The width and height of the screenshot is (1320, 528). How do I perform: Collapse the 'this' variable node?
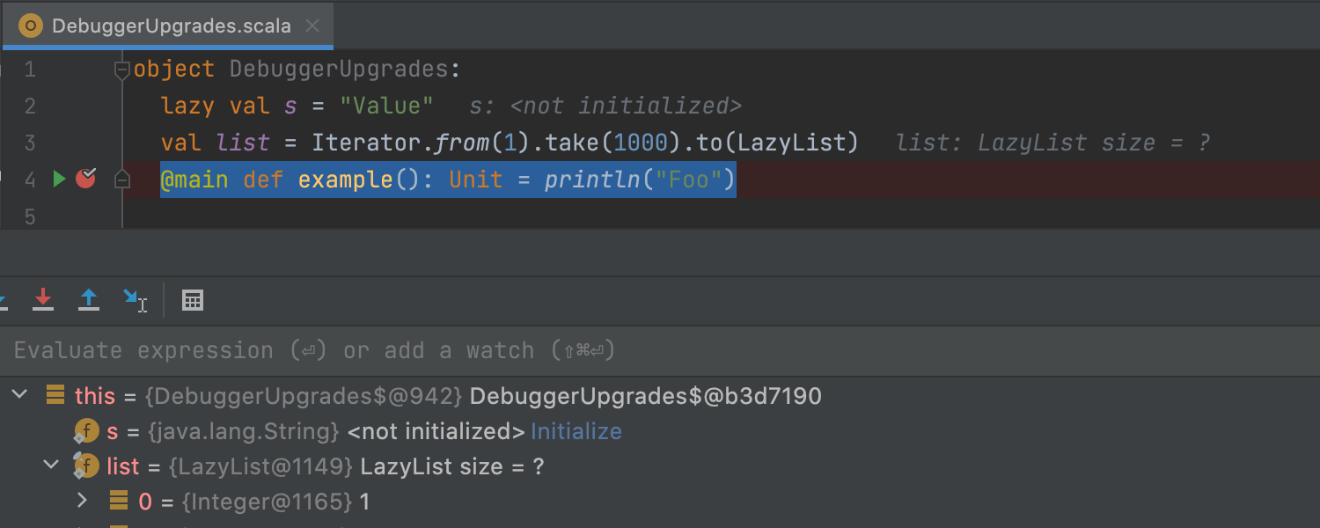[19, 396]
